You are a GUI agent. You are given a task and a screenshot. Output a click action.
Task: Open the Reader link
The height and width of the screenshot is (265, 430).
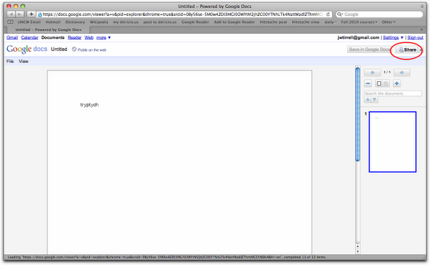(x=75, y=37)
